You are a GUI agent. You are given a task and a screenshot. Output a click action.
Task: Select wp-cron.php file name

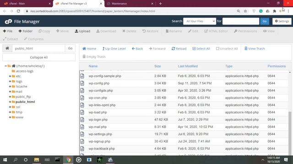click(x=98, y=97)
